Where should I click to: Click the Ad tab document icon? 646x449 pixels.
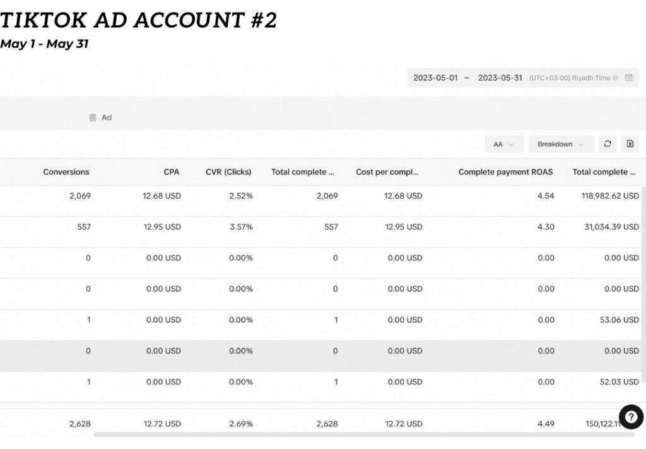[93, 117]
